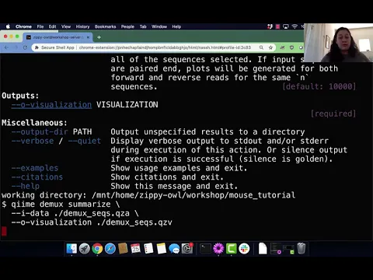Screen dimensions: 373x280
Task: Go back in Chrome
Action: (x=6, y=47)
